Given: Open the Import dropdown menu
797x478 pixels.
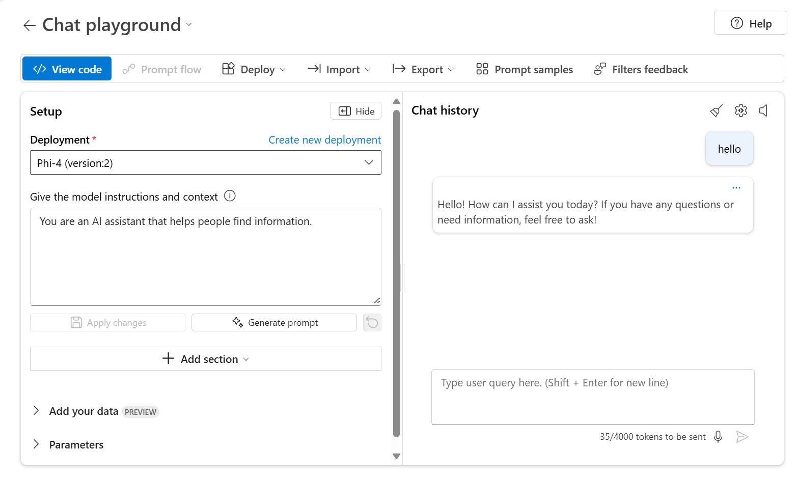Looking at the screenshot, I should point(339,69).
